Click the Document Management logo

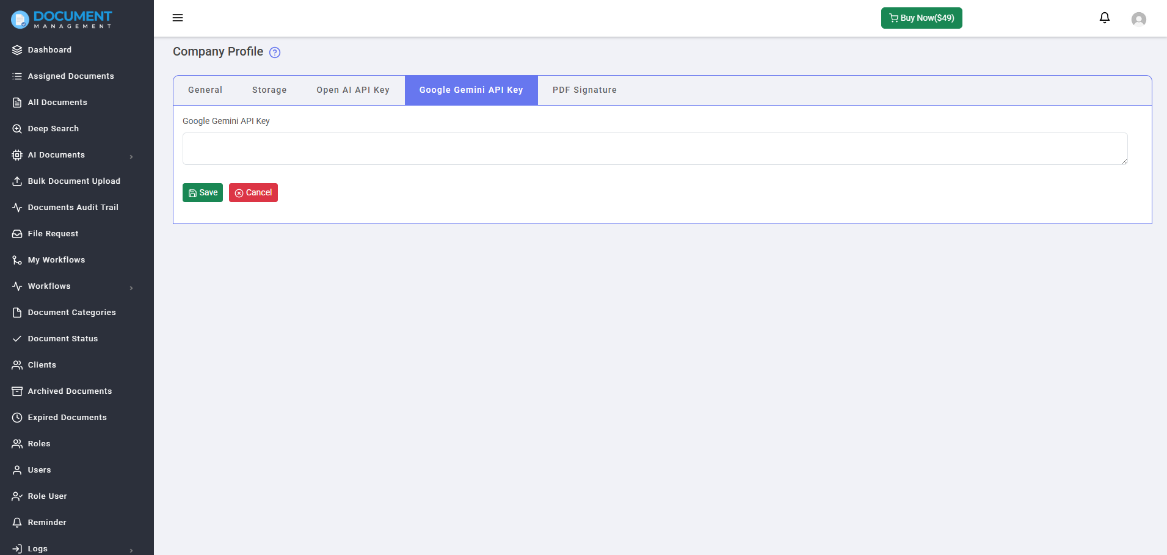(62, 19)
